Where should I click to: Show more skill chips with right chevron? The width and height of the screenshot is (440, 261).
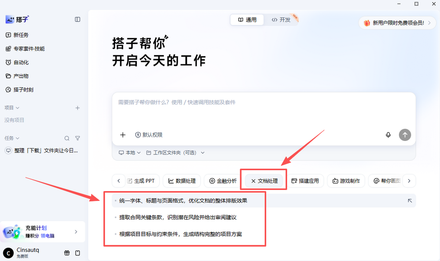pos(409,181)
